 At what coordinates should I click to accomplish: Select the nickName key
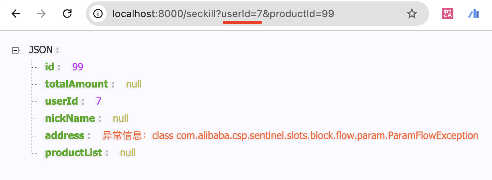[x=70, y=118]
